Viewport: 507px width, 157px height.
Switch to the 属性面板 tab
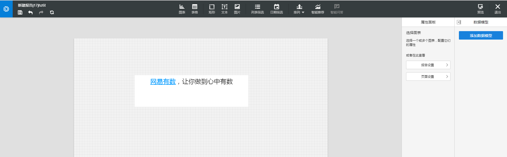pyautogui.click(x=428, y=22)
